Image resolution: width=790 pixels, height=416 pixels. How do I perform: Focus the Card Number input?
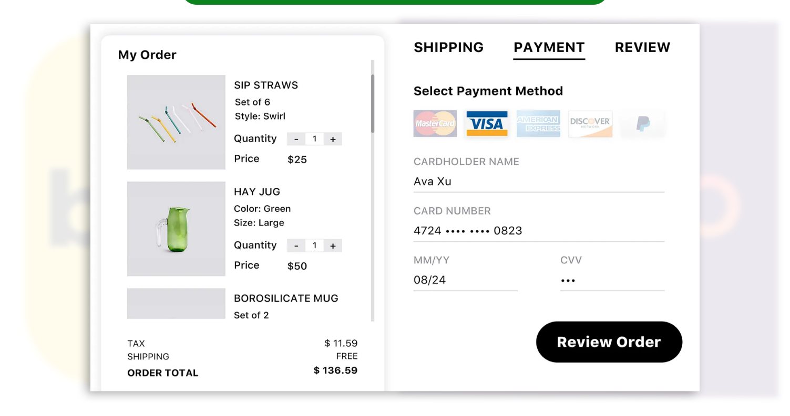538,231
